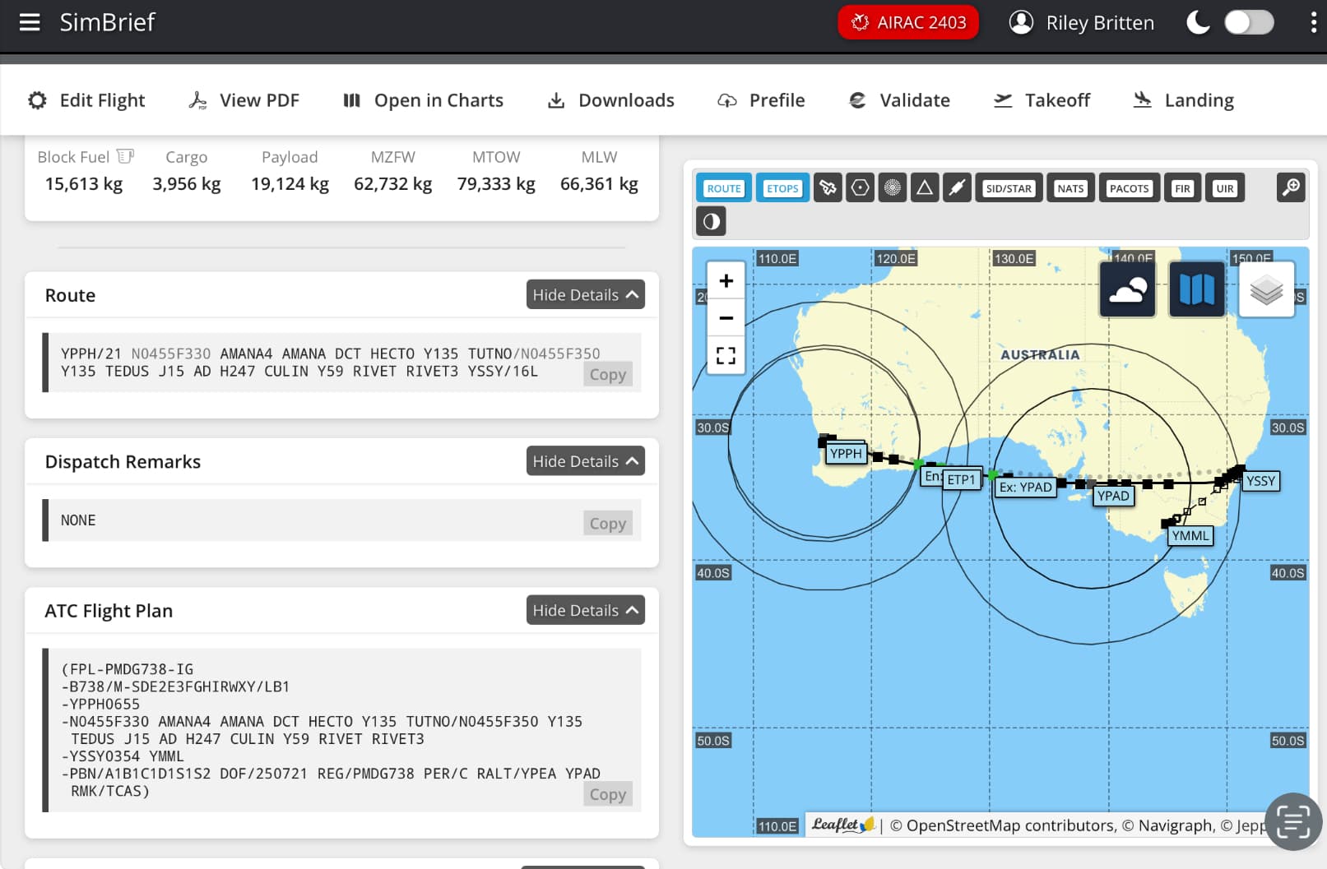Click the YMML airport marker

[x=1190, y=536]
